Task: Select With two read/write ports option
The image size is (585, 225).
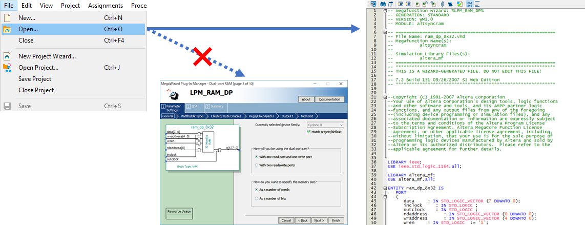Action: tap(256, 165)
